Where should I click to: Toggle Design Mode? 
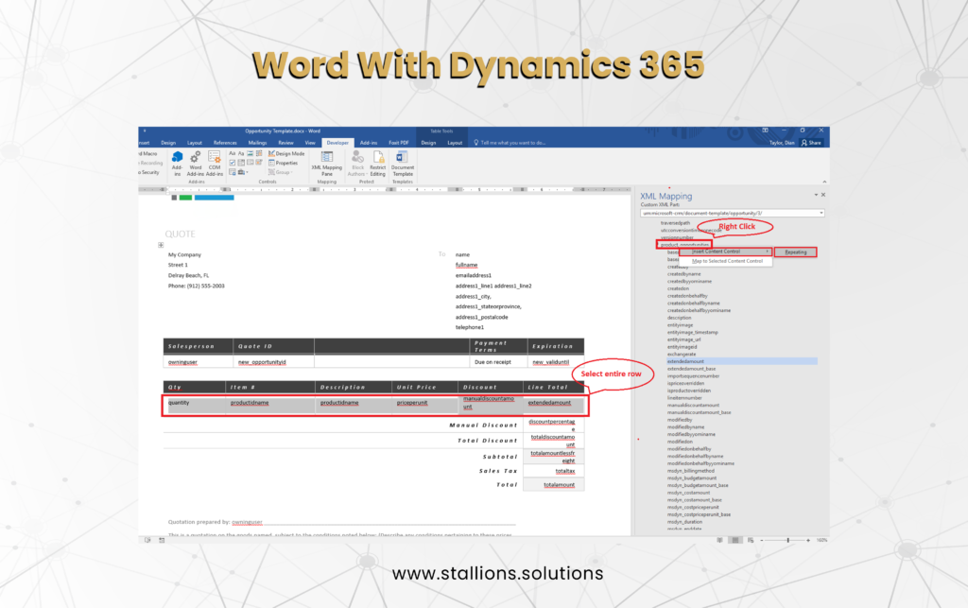pyautogui.click(x=286, y=154)
